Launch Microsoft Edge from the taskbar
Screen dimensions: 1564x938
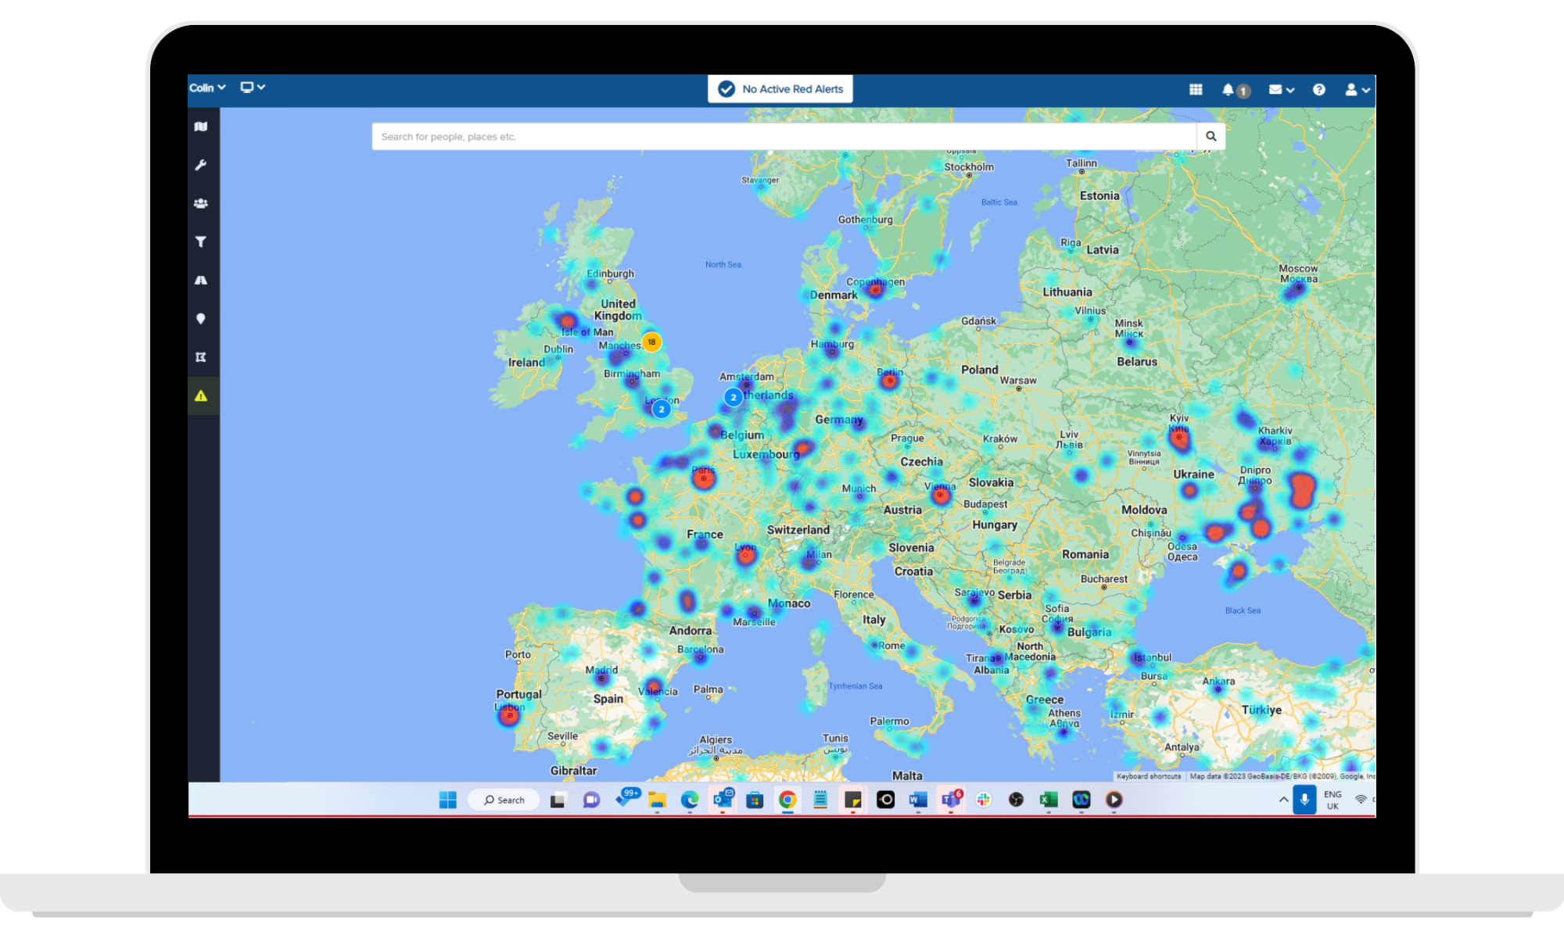690,800
